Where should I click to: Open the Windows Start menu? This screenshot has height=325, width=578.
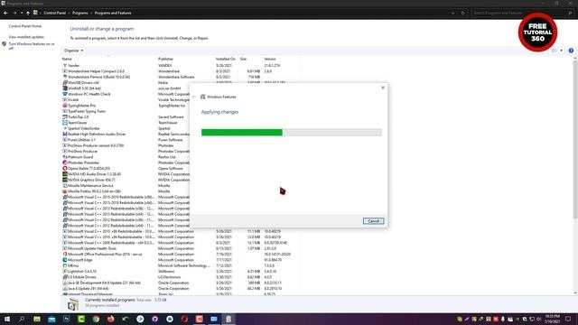click(x=7, y=319)
